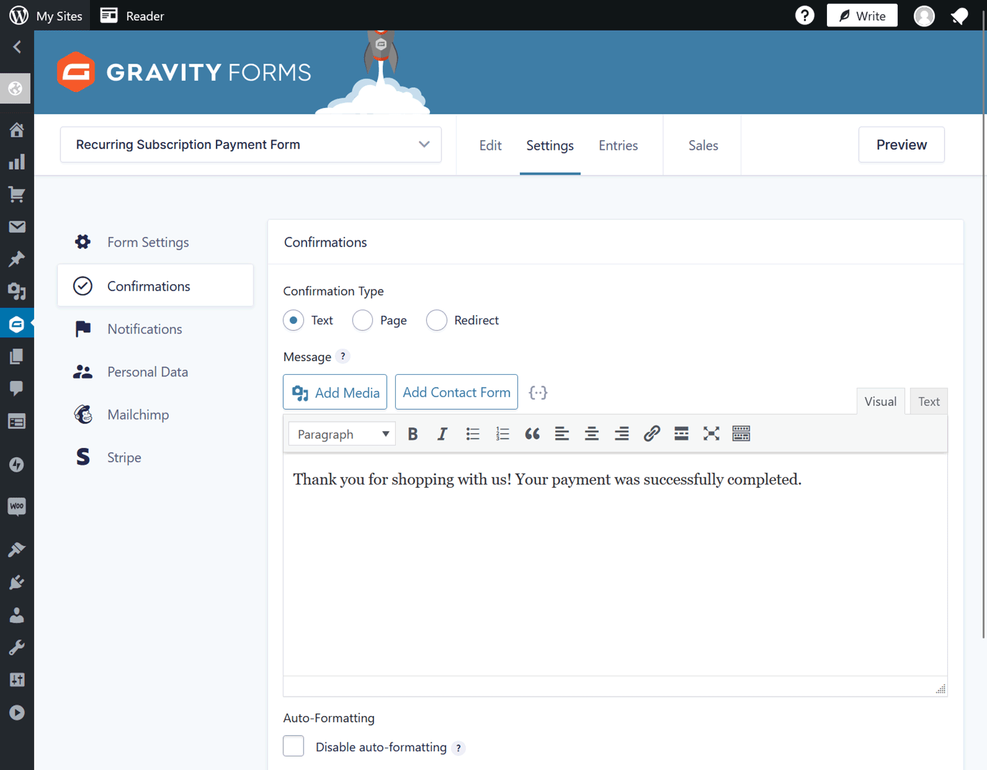This screenshot has width=987, height=770.
Task: Switch editor to Visual tab
Action: pyautogui.click(x=880, y=402)
